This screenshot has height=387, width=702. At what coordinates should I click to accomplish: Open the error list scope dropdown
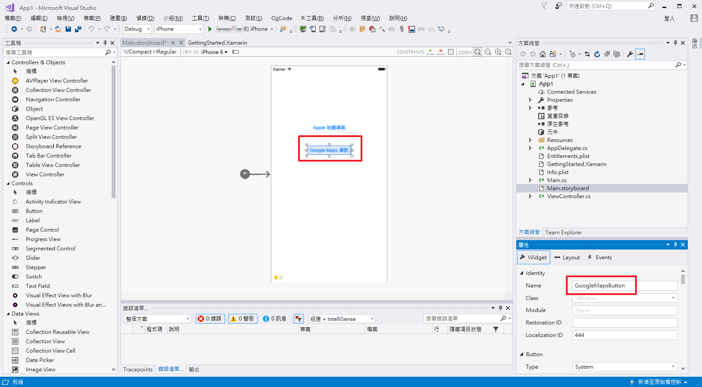pos(158,319)
